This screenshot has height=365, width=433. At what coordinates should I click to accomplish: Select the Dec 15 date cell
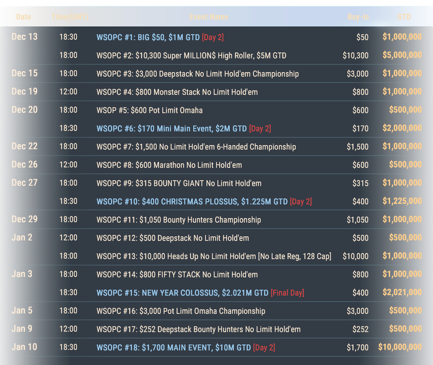pyautogui.click(x=25, y=73)
